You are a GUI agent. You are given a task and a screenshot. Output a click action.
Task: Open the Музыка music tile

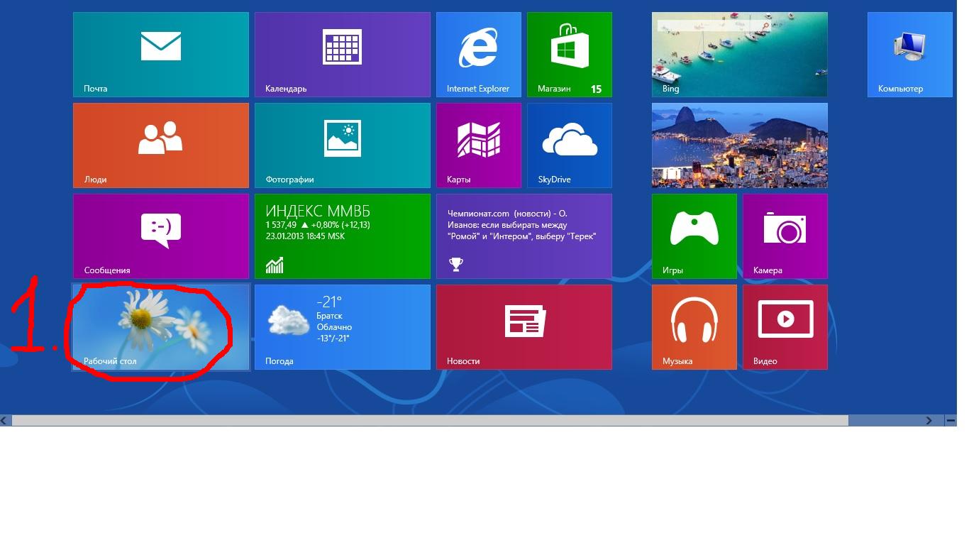click(694, 327)
